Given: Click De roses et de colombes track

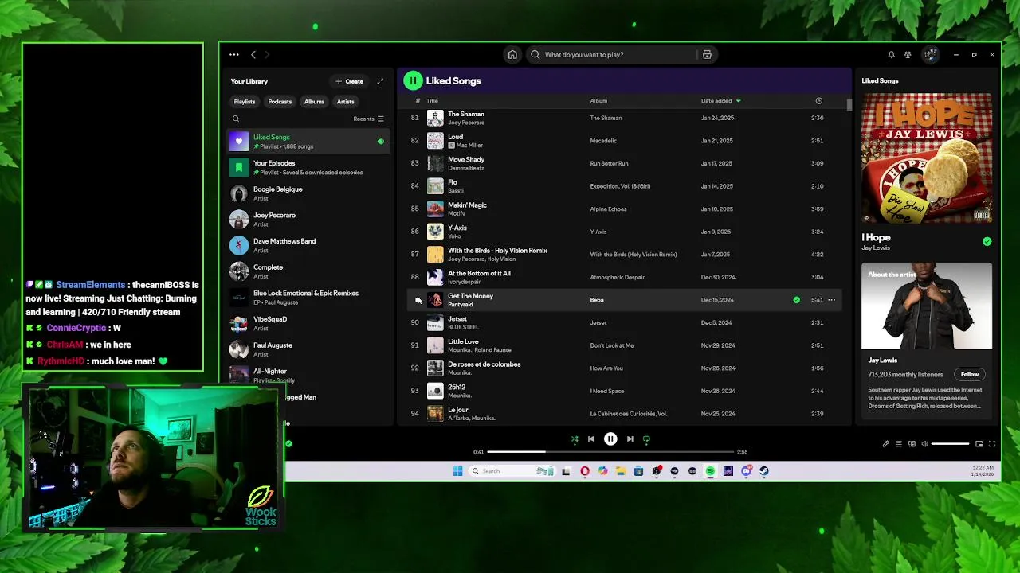Looking at the screenshot, I should click(x=484, y=364).
